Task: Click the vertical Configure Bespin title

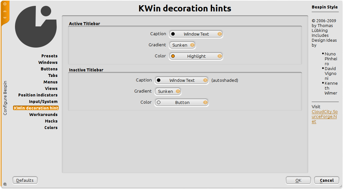Action: pyautogui.click(x=5, y=98)
